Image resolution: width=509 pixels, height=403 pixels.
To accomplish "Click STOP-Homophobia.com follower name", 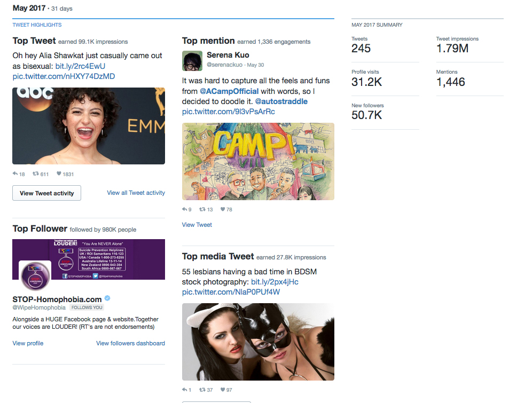I will point(57,299).
